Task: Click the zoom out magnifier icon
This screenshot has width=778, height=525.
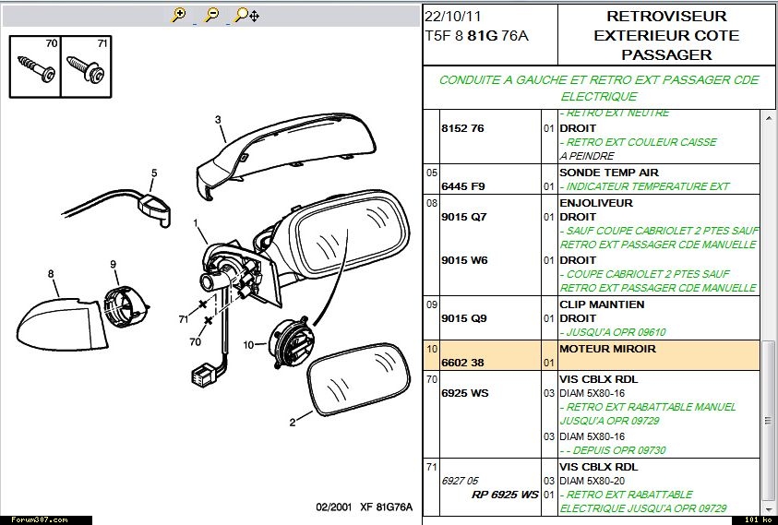Action: click(x=212, y=15)
